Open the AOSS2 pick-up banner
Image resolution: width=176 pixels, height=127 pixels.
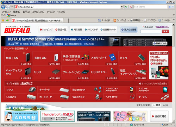pyautogui.click(x=21, y=116)
